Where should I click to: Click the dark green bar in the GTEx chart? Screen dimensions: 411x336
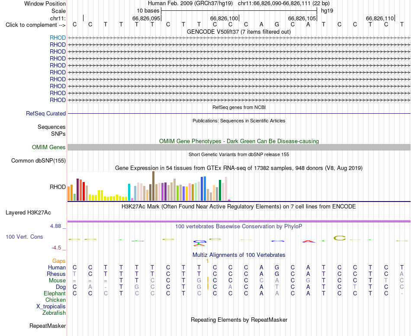pyautogui.click(x=220, y=190)
